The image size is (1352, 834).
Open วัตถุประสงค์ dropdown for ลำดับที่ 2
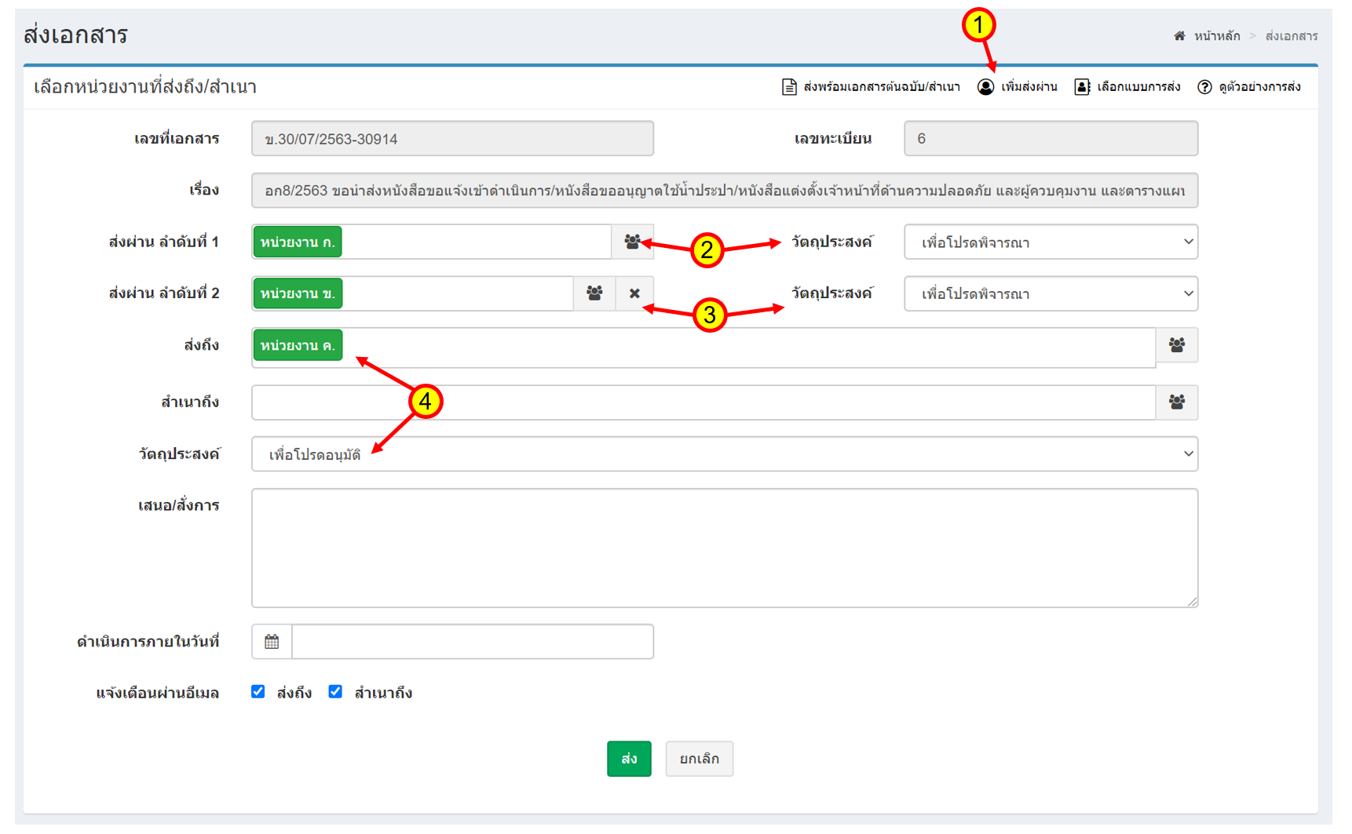tap(1050, 294)
